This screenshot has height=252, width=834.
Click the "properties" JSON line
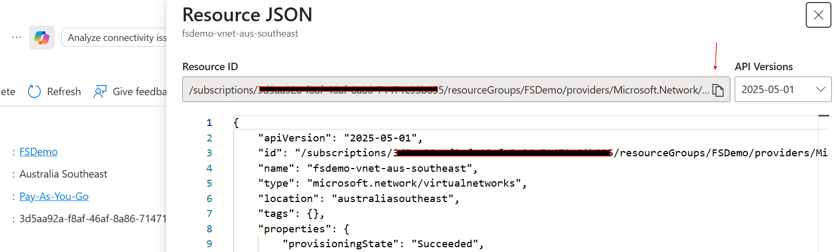[x=303, y=229]
